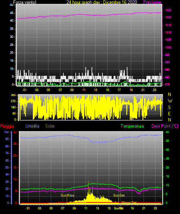Click pressure axis value "1010"

[x=168, y=32]
